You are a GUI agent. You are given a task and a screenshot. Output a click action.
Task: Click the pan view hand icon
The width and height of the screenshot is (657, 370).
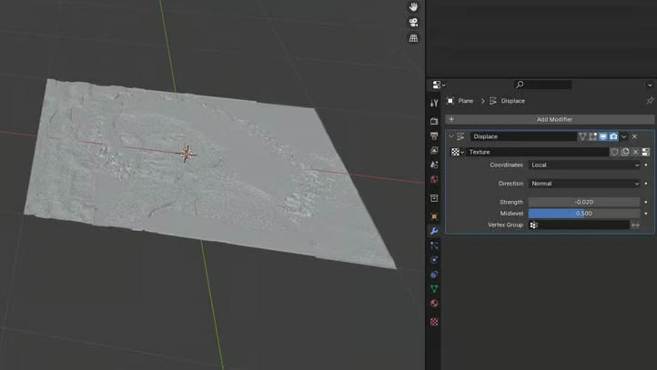click(x=413, y=6)
